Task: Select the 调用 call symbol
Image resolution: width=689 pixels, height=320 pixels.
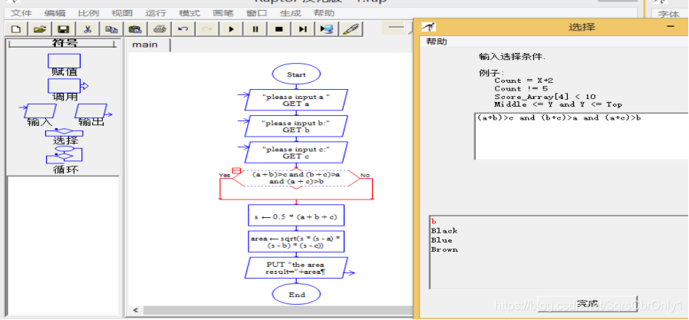Action: [66, 90]
